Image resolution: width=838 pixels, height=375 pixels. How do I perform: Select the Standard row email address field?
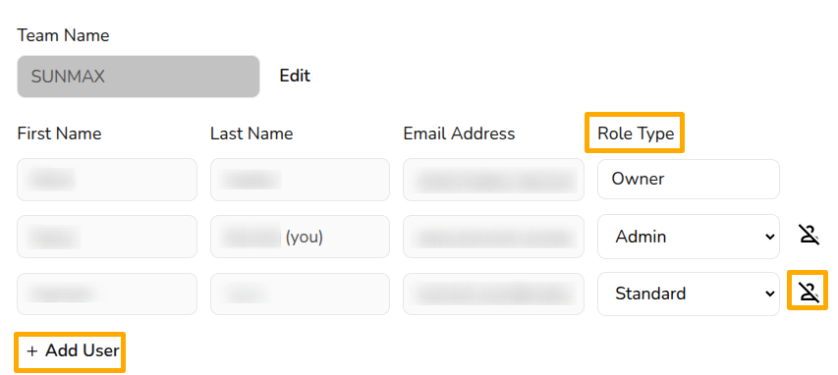click(493, 294)
